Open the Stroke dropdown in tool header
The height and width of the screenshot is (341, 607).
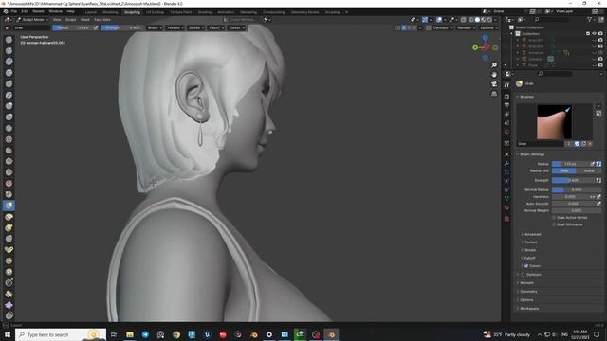pos(196,27)
